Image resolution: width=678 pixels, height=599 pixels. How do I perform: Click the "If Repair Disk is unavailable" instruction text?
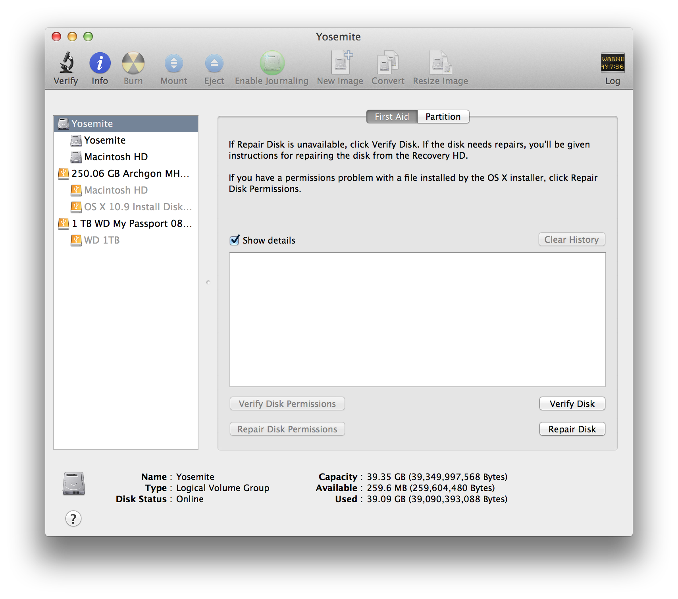(x=409, y=150)
